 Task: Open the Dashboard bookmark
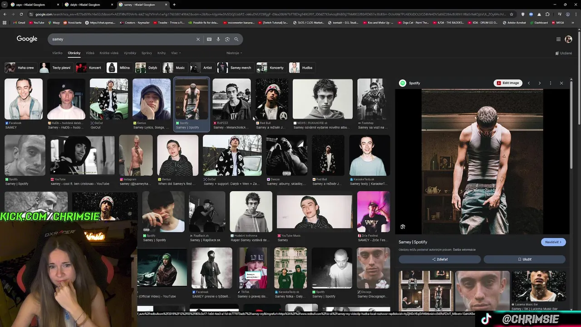click(538, 22)
